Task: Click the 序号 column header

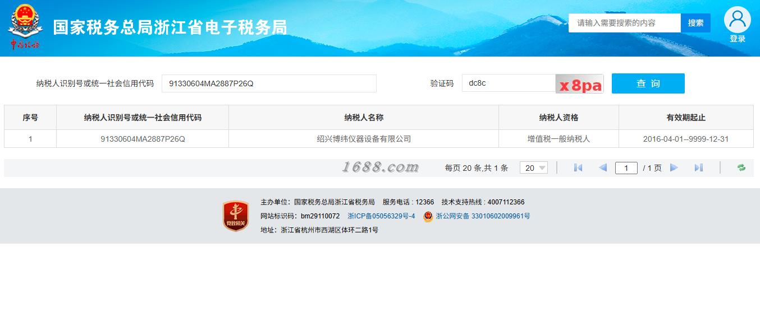Action: (30, 118)
